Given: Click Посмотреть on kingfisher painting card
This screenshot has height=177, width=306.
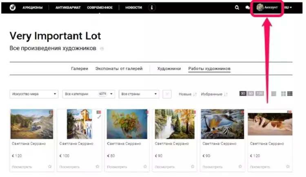Looking at the screenshot, I should click(x=212, y=167).
